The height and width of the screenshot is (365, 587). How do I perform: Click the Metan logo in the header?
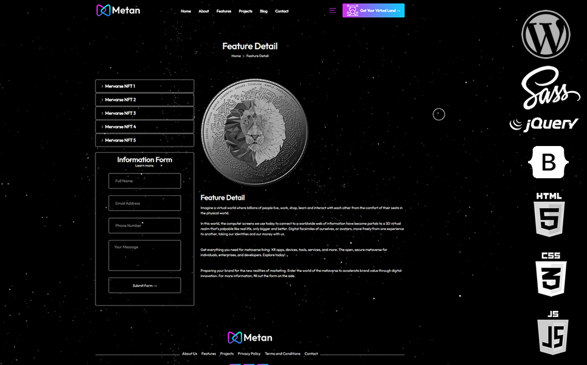click(118, 10)
